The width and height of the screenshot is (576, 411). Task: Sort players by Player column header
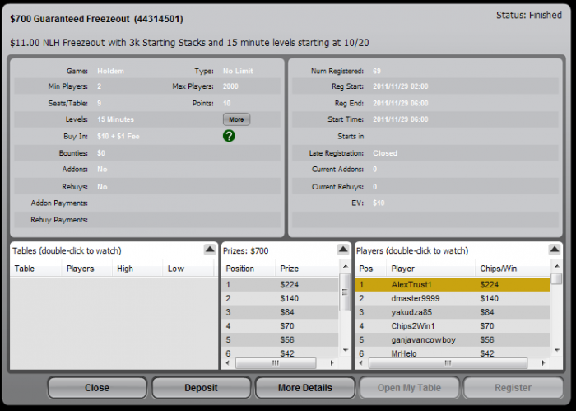(x=430, y=269)
